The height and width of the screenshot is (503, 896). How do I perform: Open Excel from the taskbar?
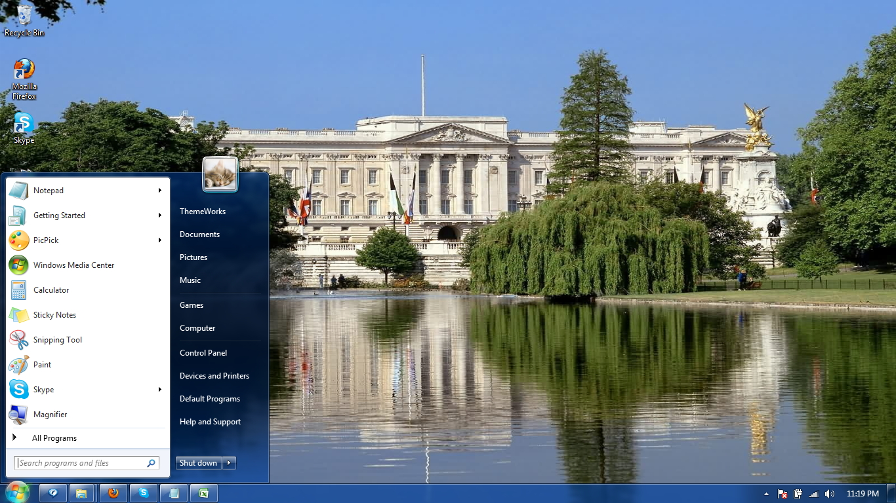pyautogui.click(x=204, y=493)
